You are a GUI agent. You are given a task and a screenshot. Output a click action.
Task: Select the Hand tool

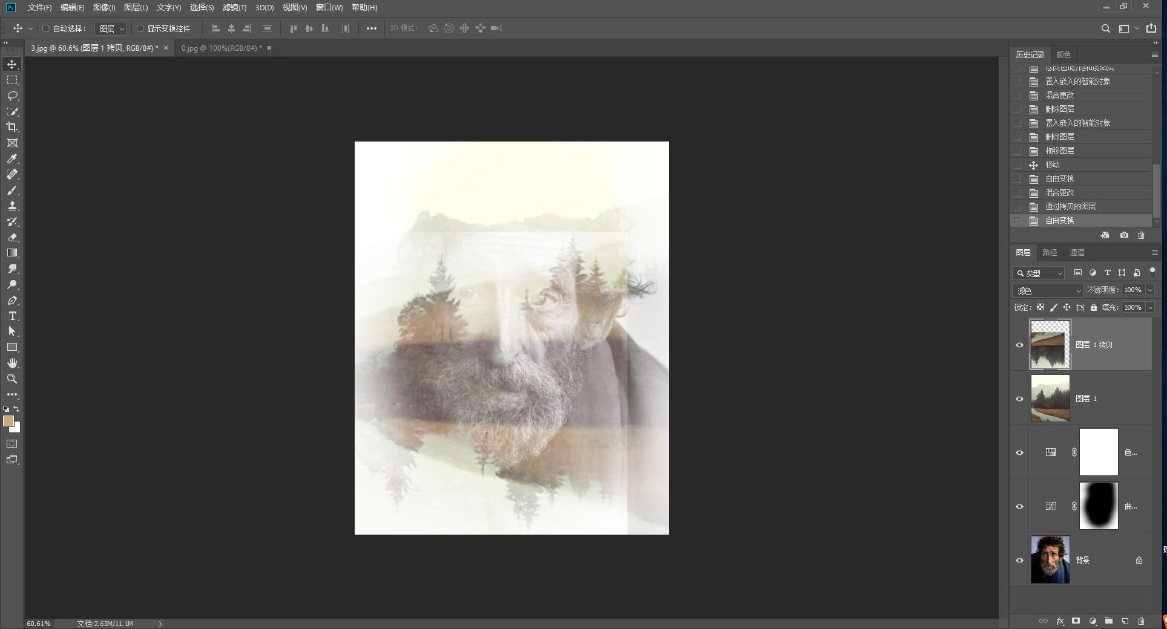(x=12, y=363)
